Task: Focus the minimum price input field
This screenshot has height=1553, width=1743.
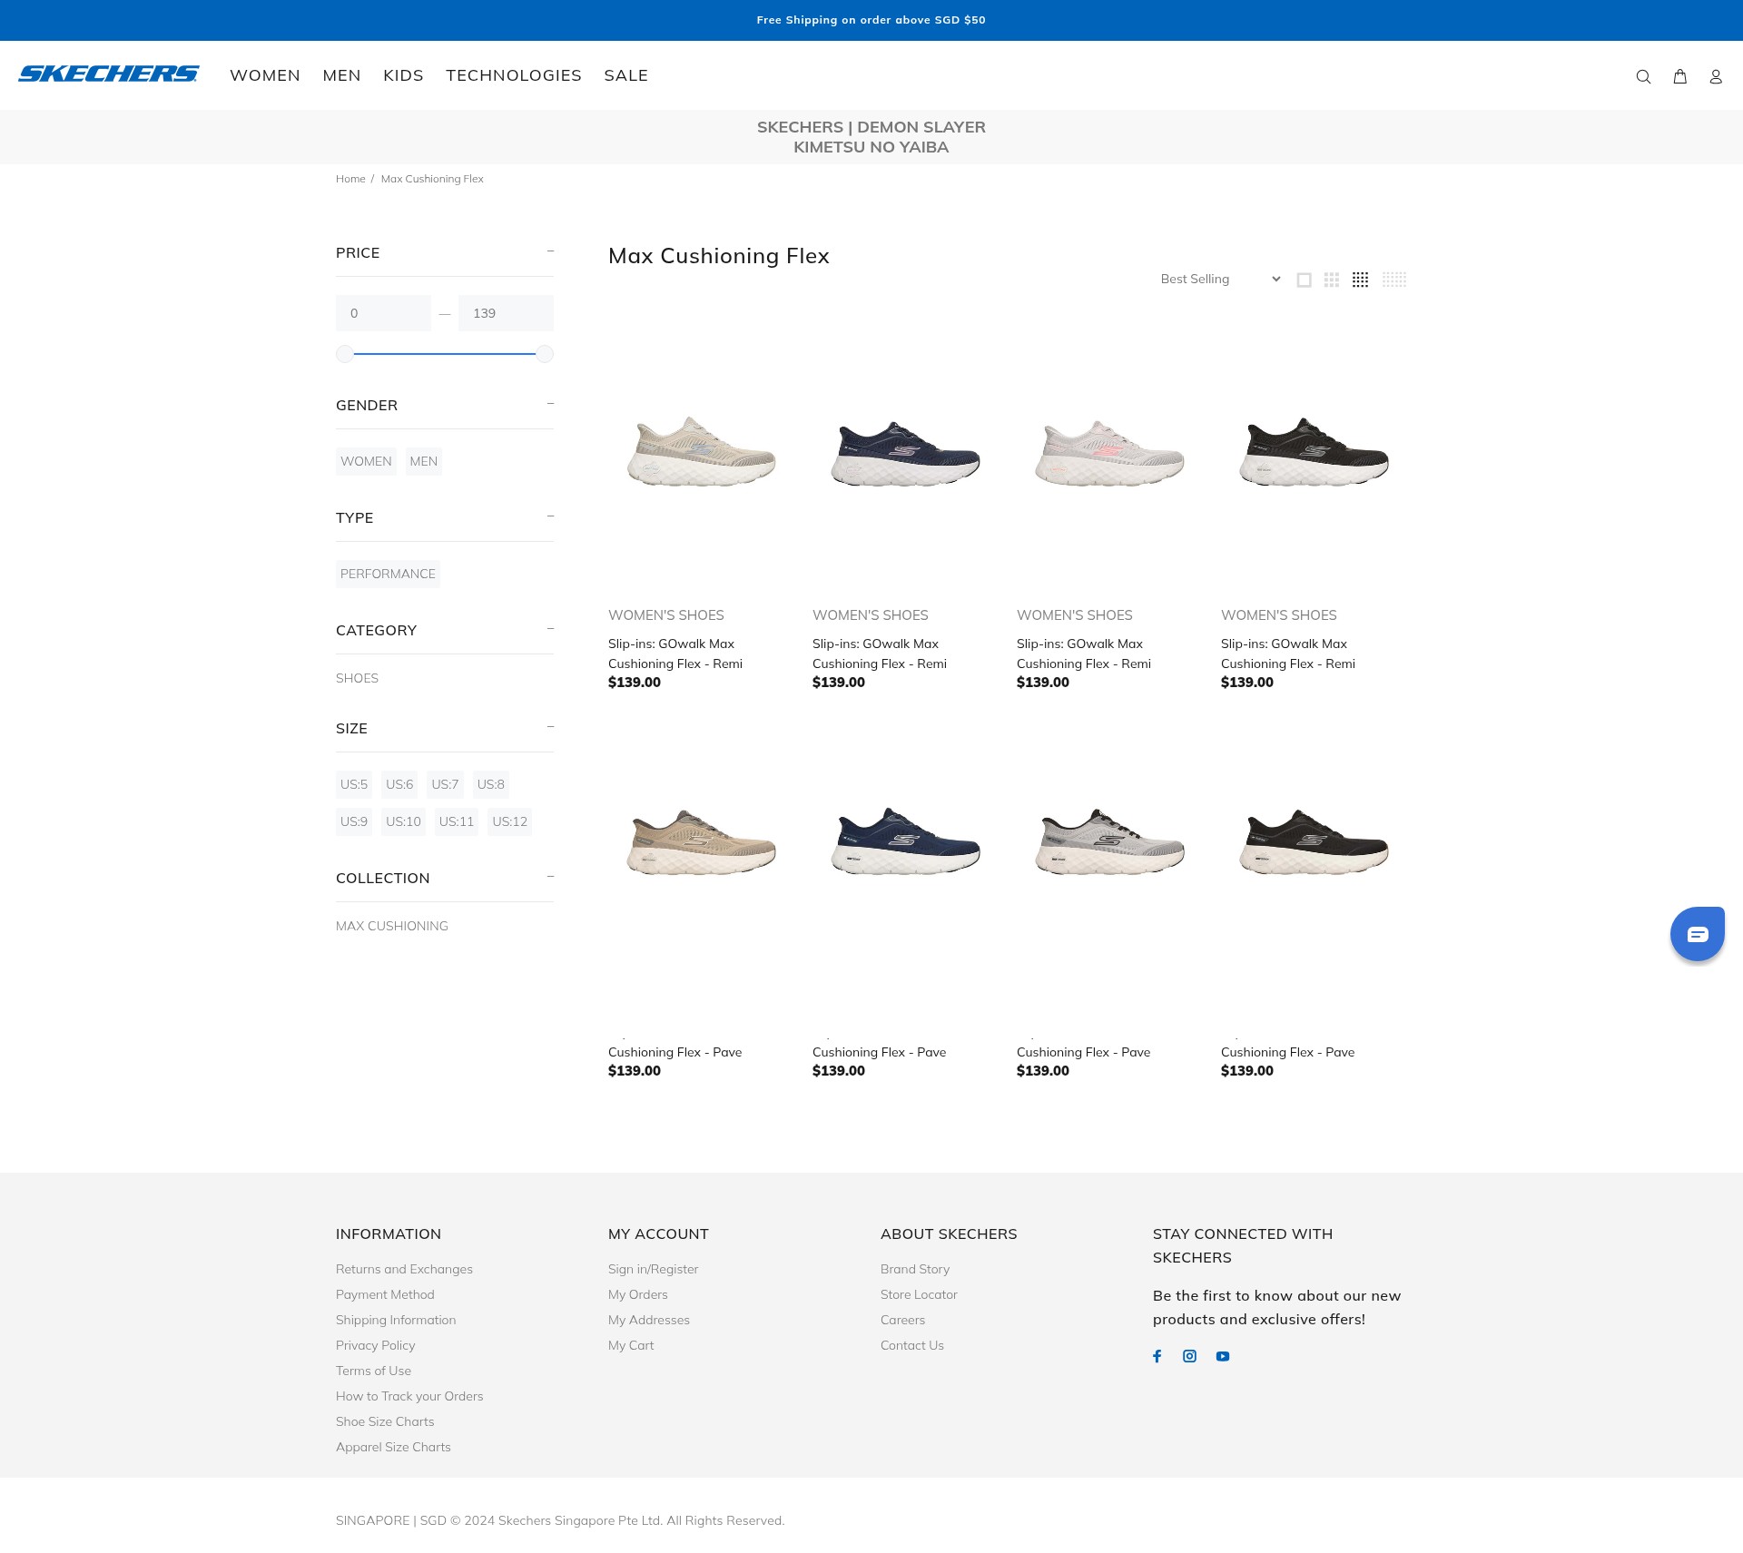Action: [x=383, y=313]
